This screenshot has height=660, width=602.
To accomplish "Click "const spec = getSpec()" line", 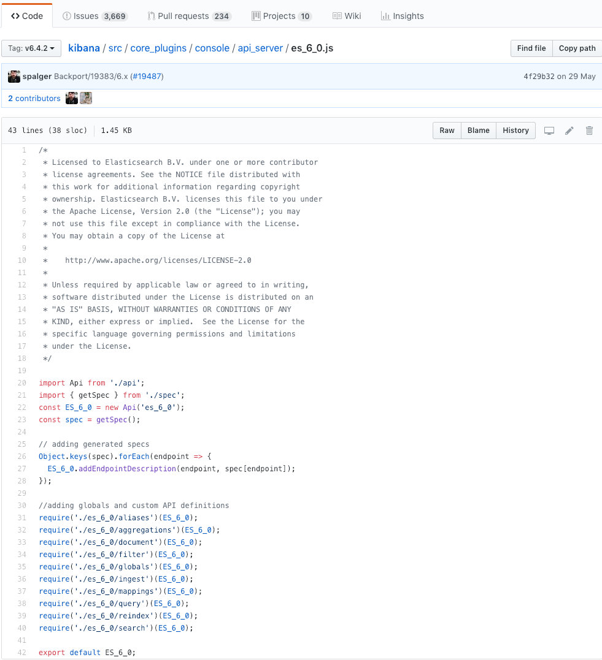I will point(90,420).
